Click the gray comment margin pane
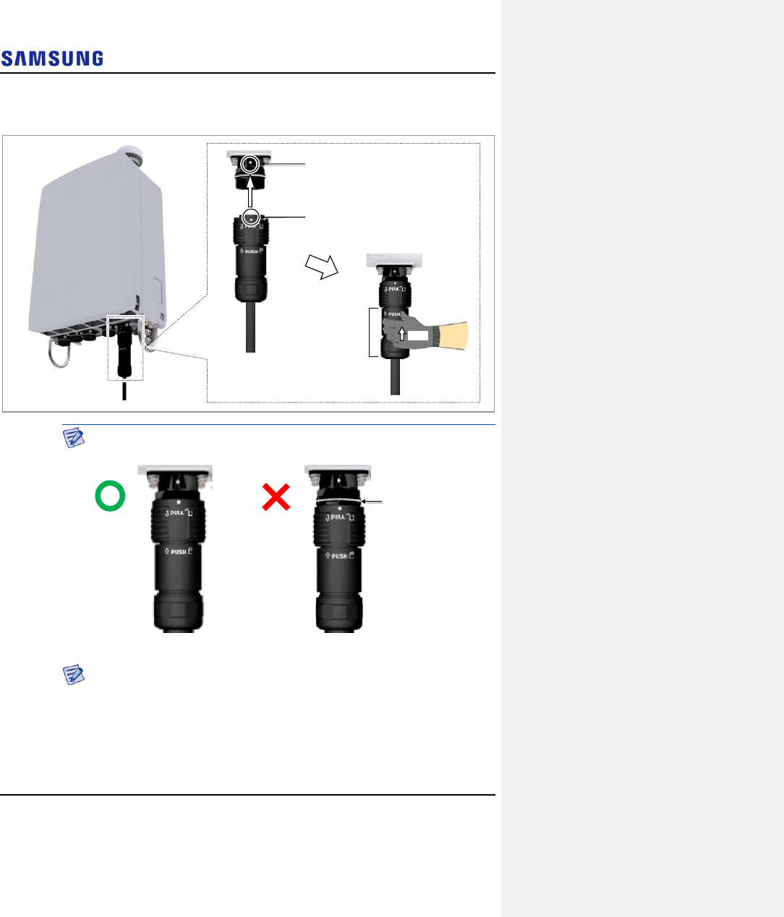The height and width of the screenshot is (917, 784). point(642,458)
